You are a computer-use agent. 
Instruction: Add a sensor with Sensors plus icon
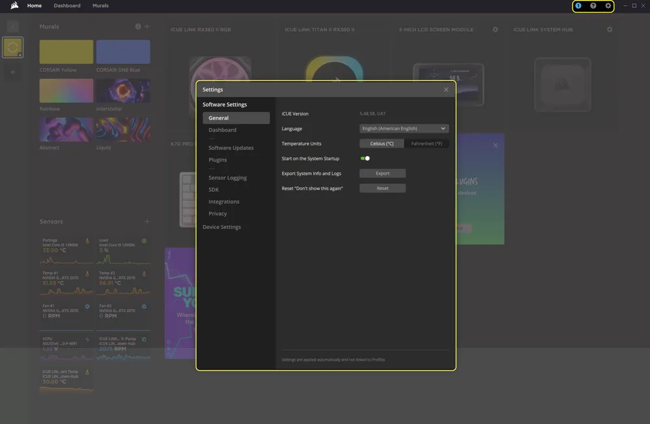point(147,222)
